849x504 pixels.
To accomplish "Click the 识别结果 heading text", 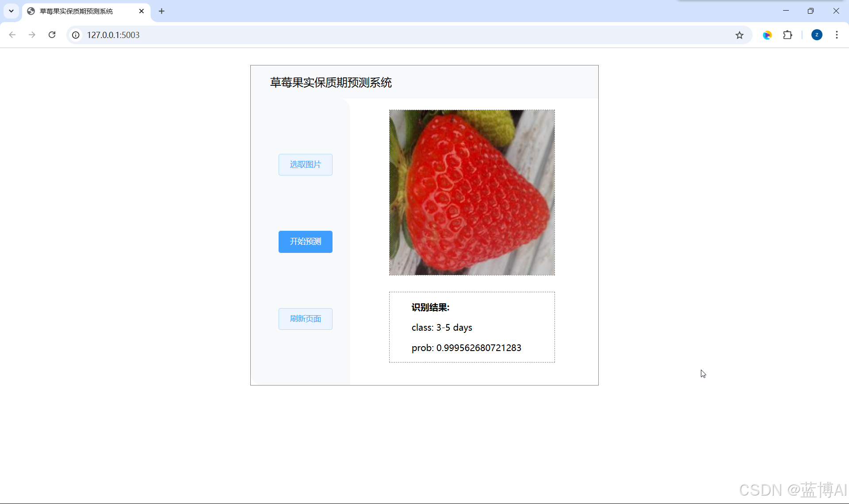I will click(430, 307).
